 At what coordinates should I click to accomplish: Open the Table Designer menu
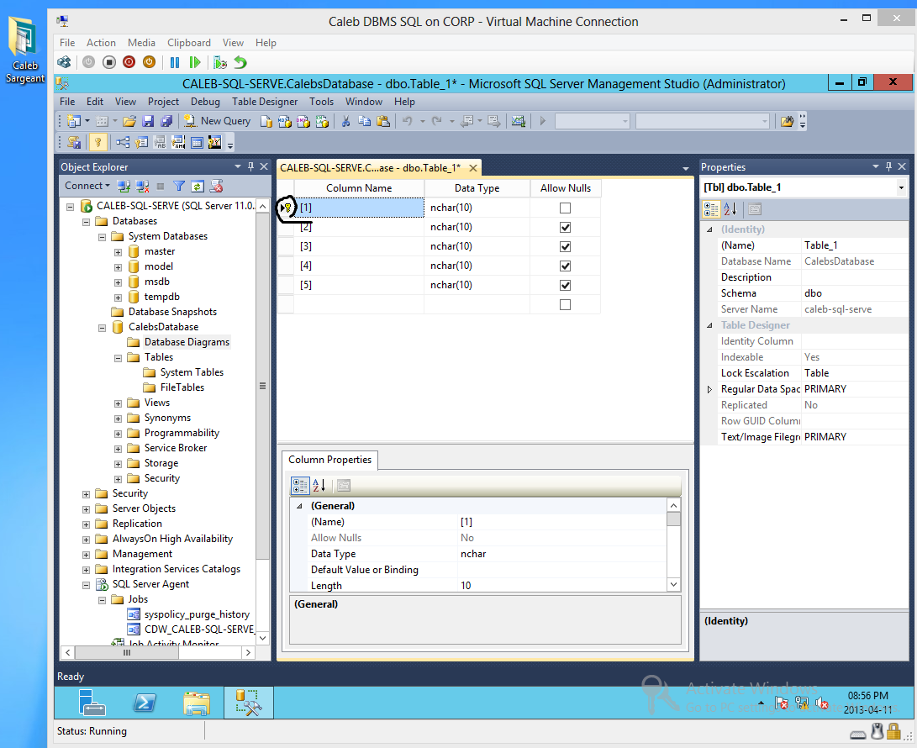click(264, 101)
